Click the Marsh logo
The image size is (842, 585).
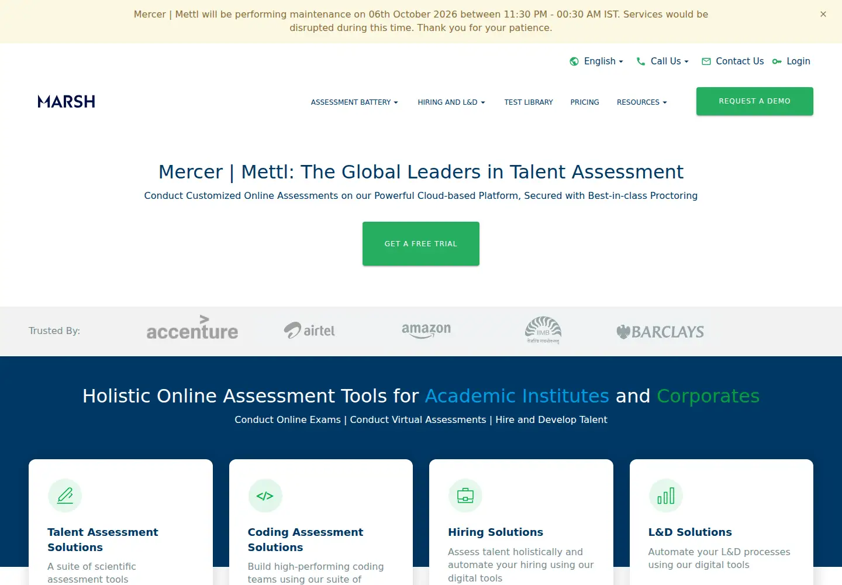coord(66,102)
